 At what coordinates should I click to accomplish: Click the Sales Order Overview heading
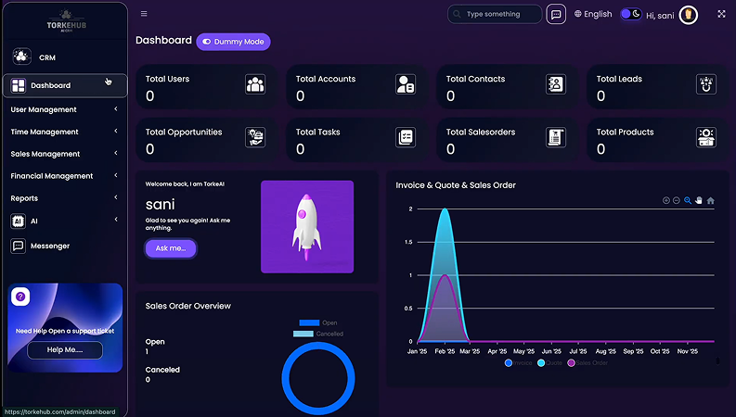coord(188,306)
